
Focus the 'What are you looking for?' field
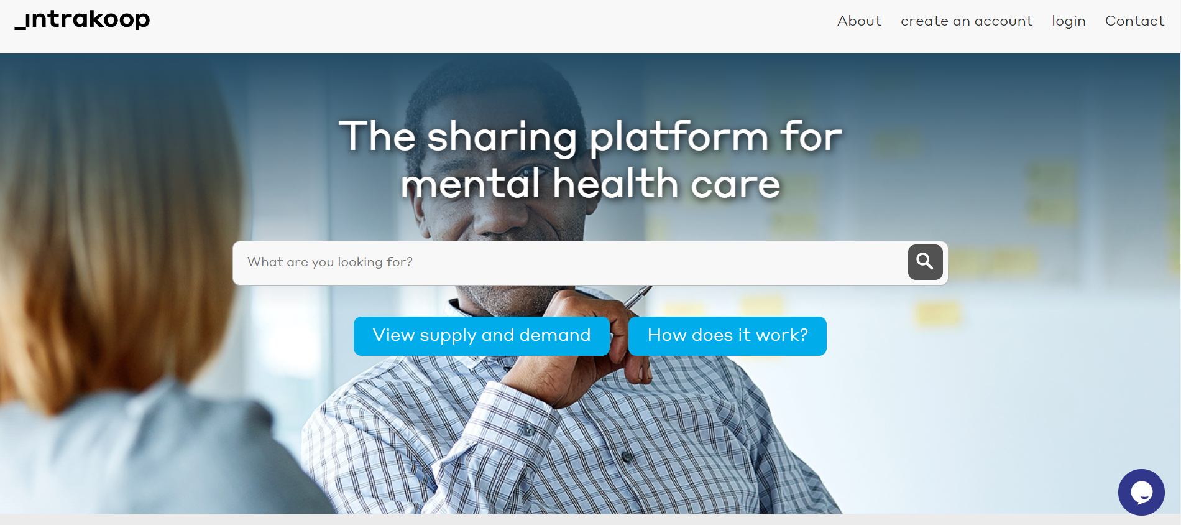(569, 262)
